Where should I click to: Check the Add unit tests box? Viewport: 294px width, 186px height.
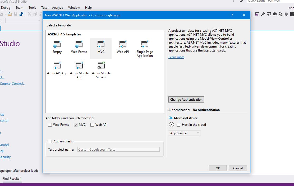tap(50, 141)
